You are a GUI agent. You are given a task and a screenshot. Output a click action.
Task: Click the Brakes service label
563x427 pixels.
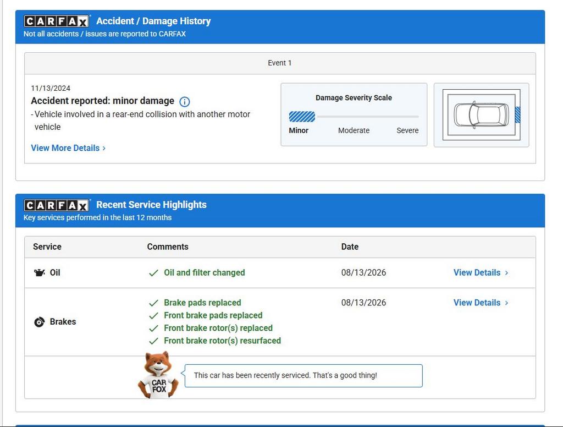63,322
